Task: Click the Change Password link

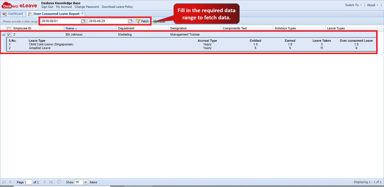Action: pos(87,7)
